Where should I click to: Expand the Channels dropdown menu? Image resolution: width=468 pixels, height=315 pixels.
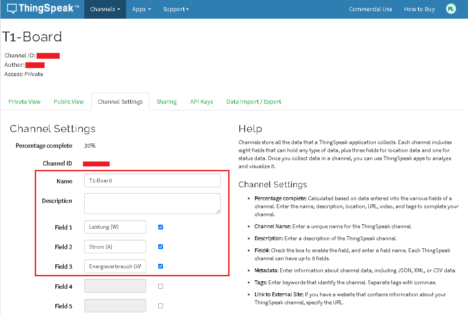pyautogui.click(x=105, y=9)
